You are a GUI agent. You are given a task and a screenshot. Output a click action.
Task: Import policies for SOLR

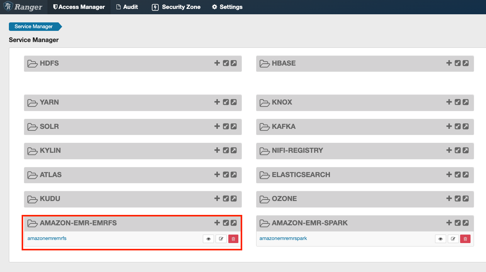226,126
